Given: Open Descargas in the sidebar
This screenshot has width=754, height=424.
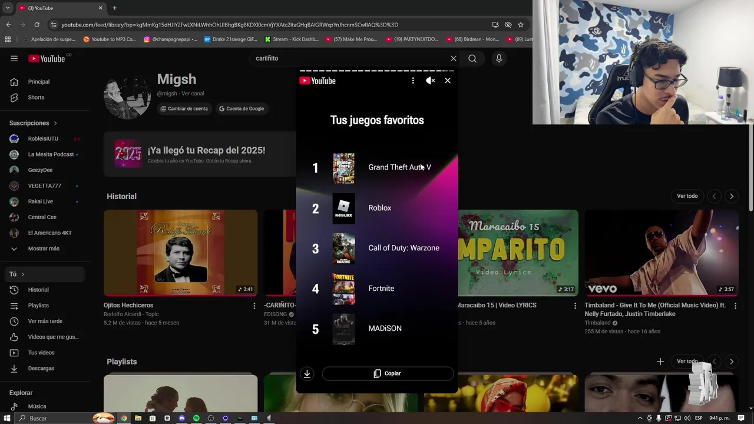Looking at the screenshot, I should [x=45, y=368].
